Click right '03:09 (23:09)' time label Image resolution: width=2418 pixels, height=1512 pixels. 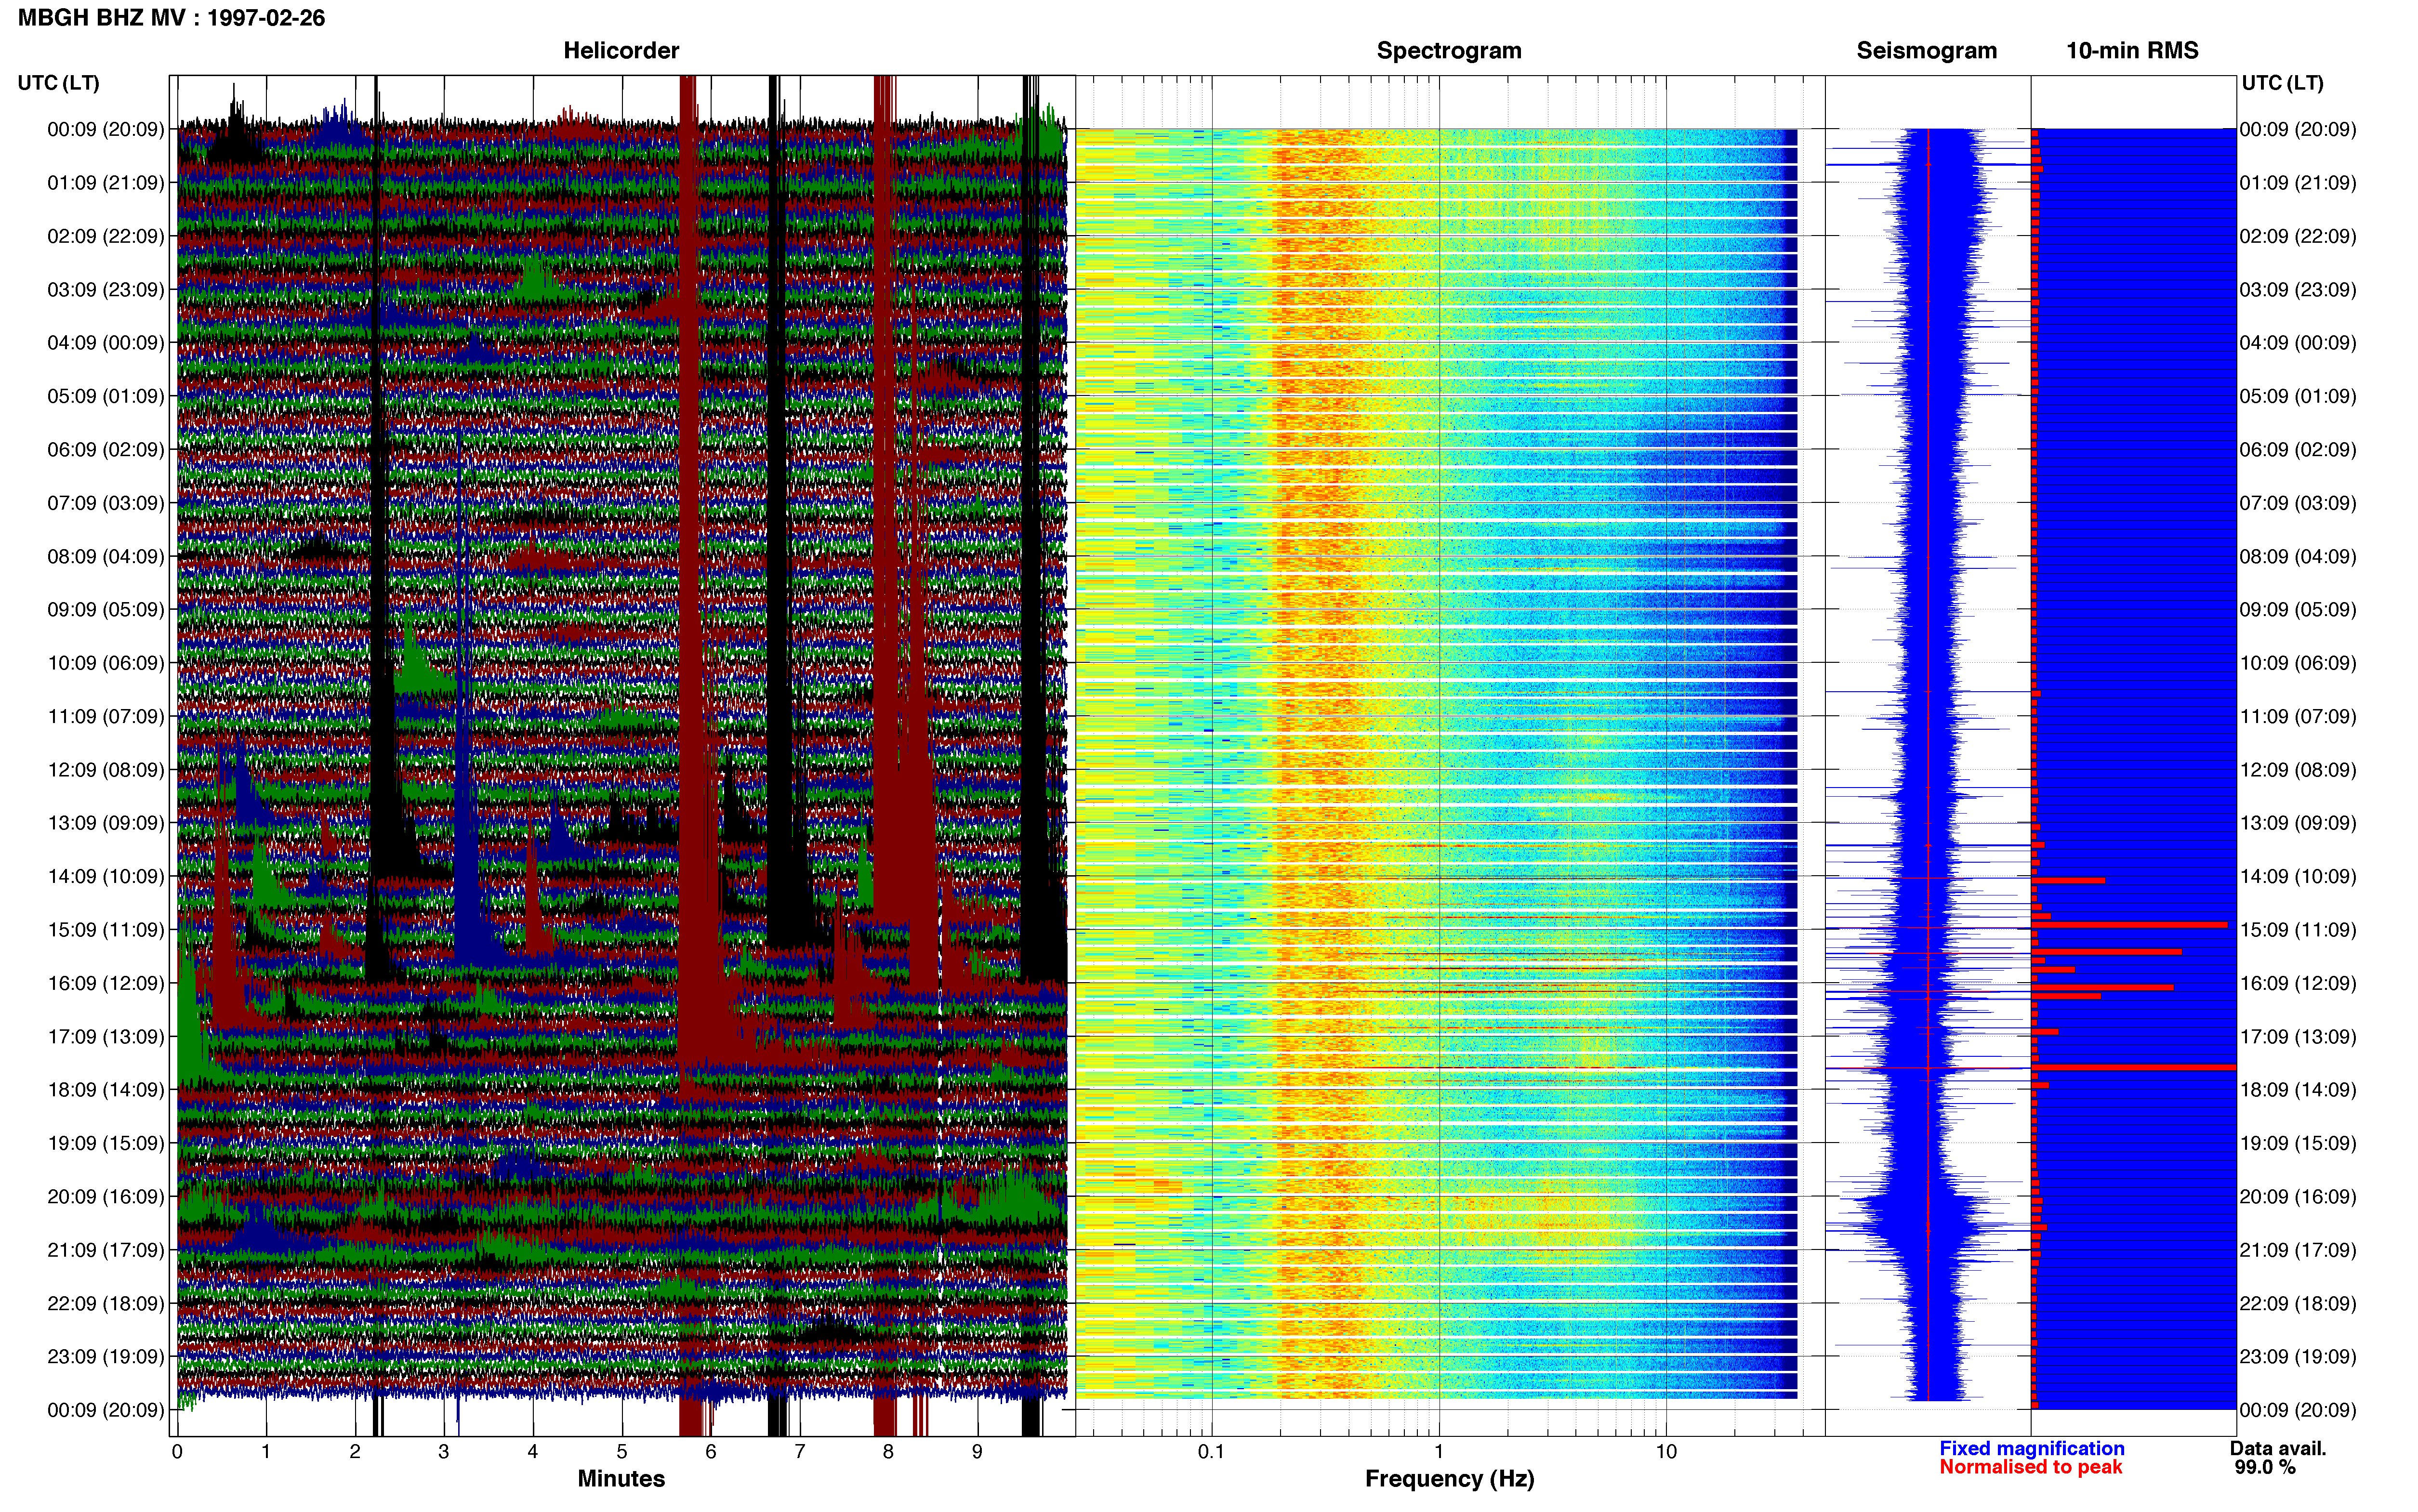(2298, 290)
